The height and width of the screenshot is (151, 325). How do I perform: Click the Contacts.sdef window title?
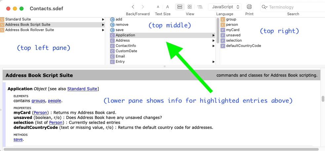(x=46, y=9)
